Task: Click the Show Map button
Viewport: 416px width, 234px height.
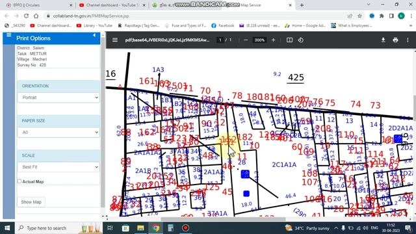Action: click(x=31, y=202)
